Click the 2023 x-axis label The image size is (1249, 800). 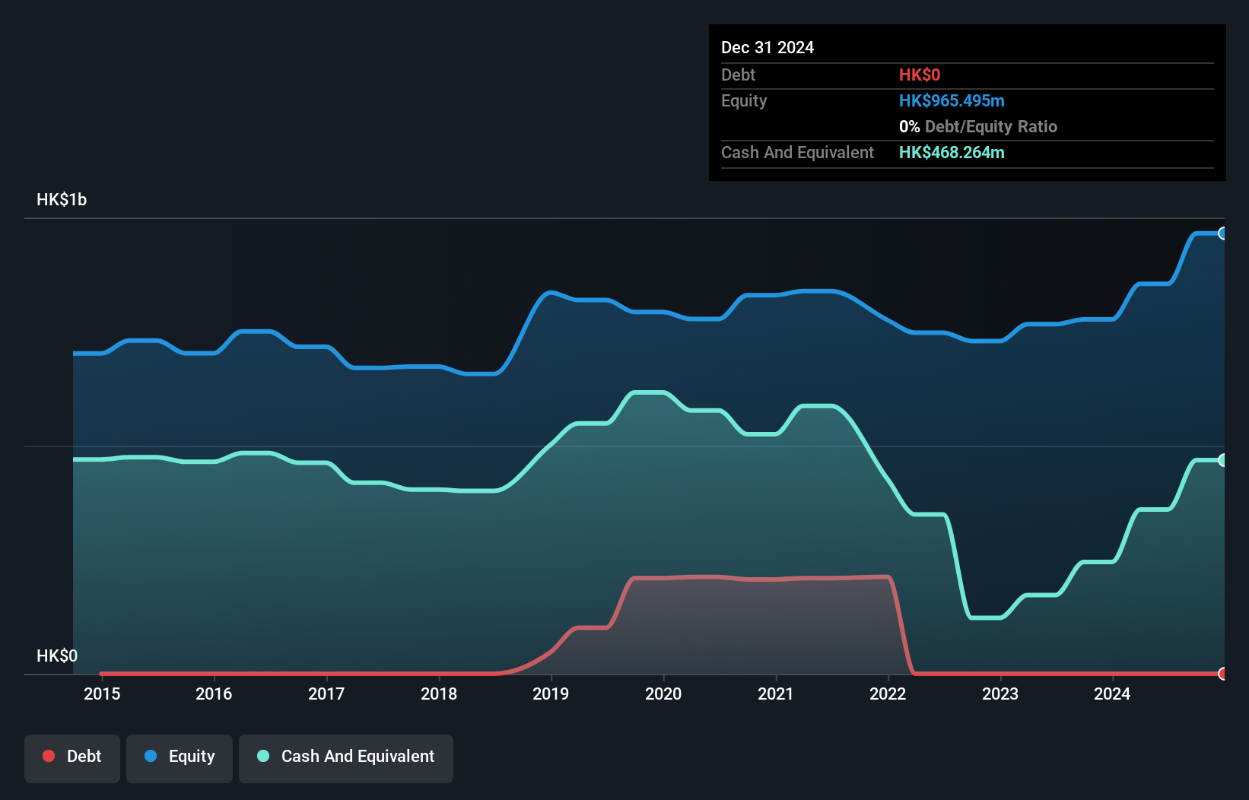(1000, 694)
